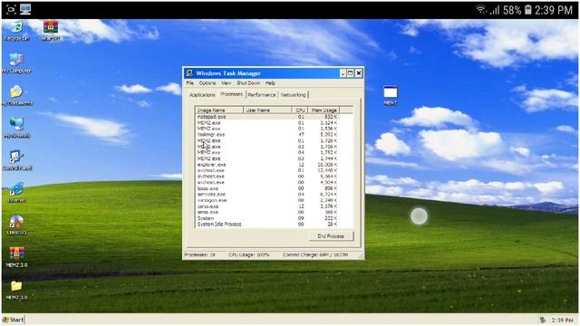Switch to the Networking tab
Viewport: 580px width, 326px height.
[x=294, y=95]
